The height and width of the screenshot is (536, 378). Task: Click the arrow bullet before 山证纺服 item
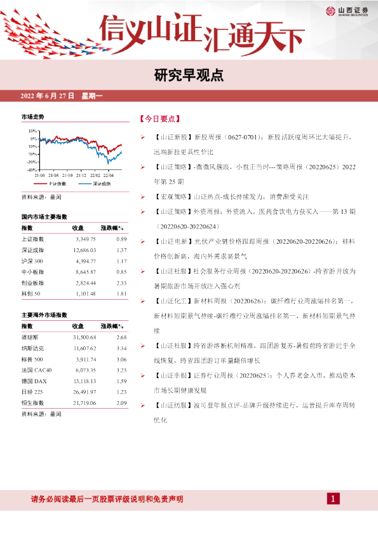143,405
